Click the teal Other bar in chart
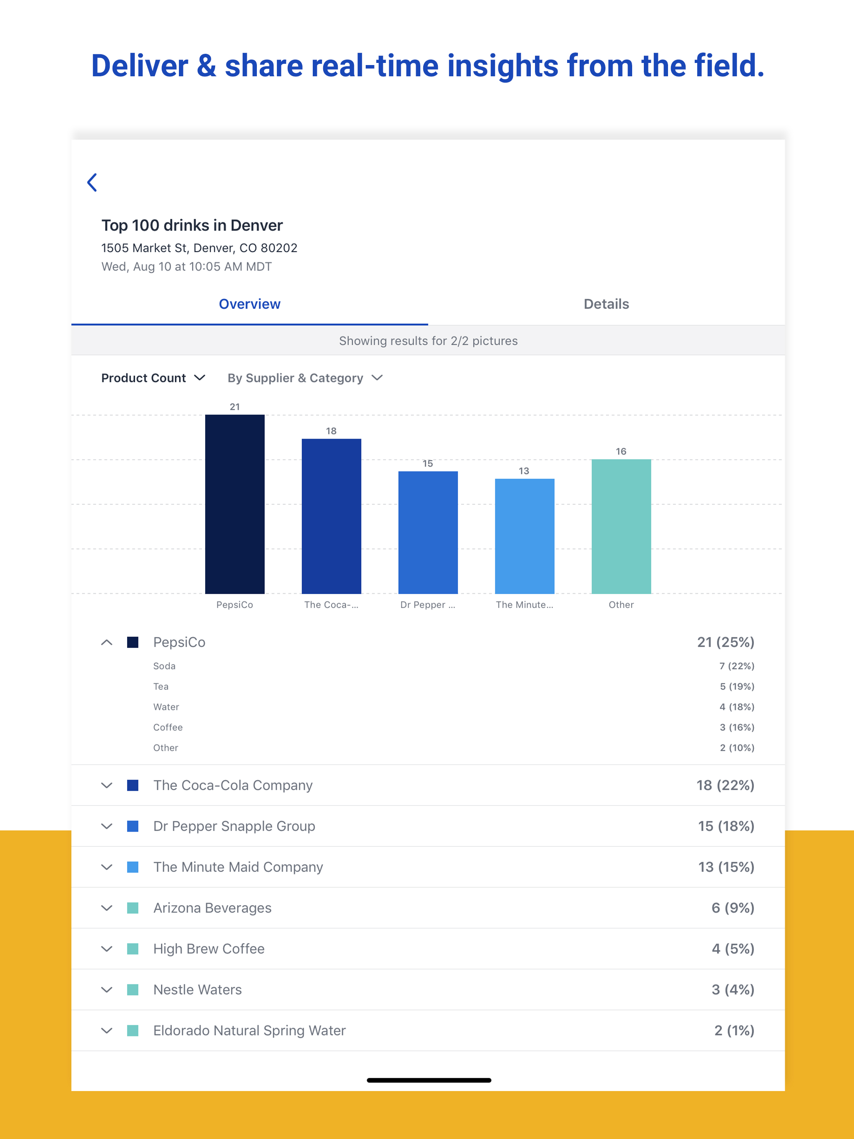The width and height of the screenshot is (854, 1139). (621, 526)
